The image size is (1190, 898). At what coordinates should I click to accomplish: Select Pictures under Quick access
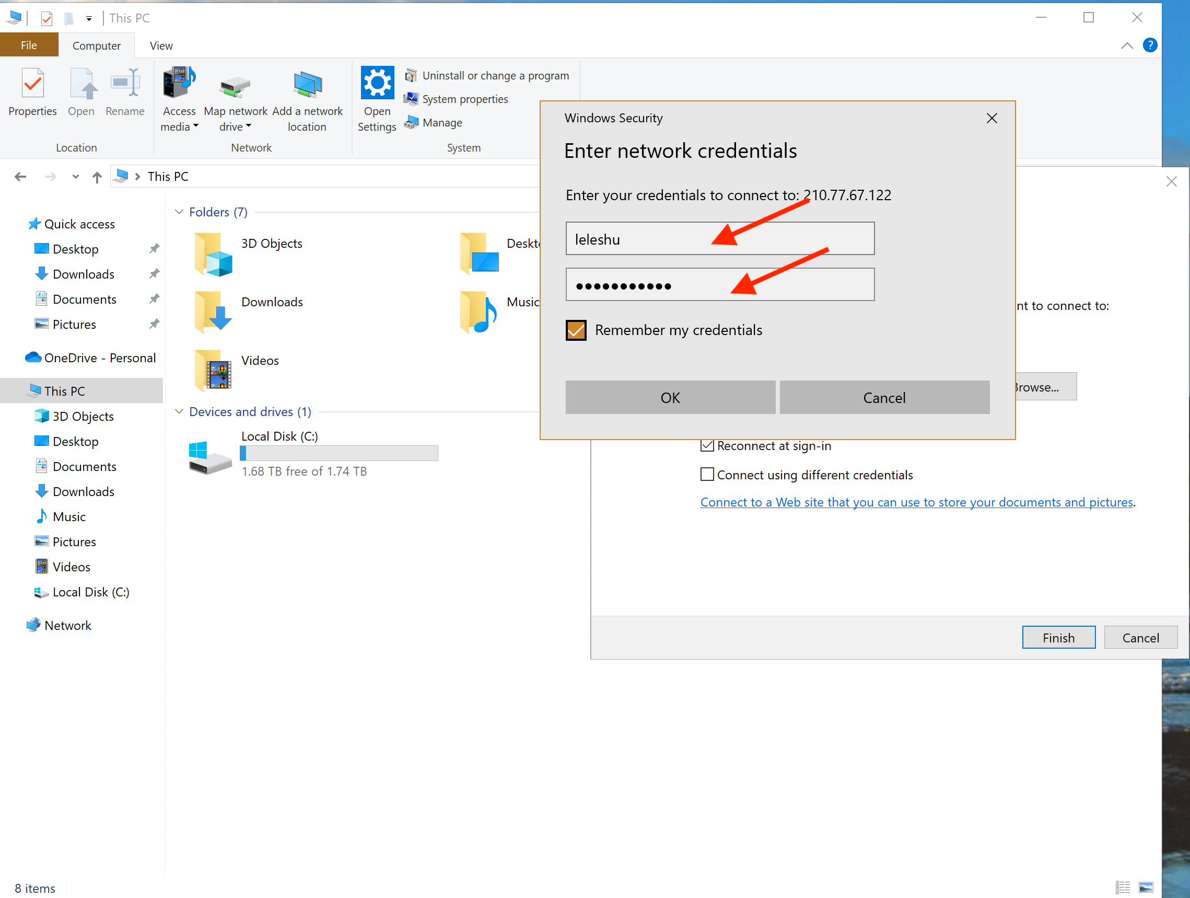pos(74,324)
